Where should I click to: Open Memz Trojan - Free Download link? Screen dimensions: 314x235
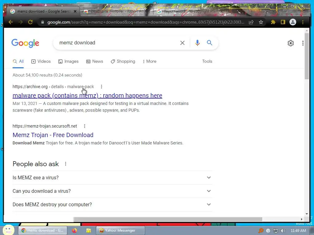pyautogui.click(x=53, y=135)
